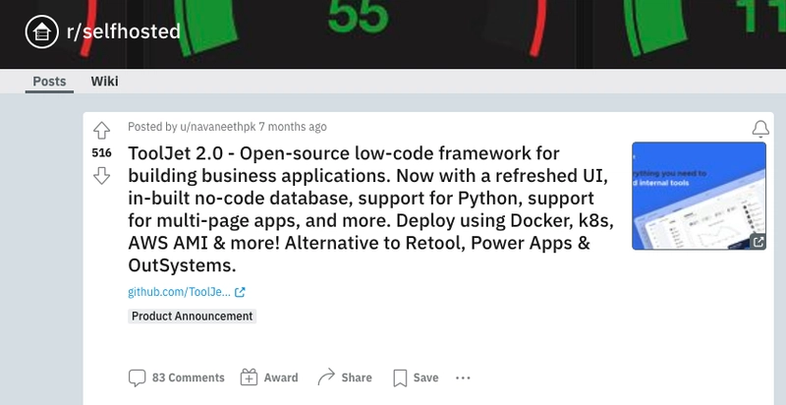Open the ToolJet post thumbnail image
This screenshot has width=786, height=405.
click(699, 196)
